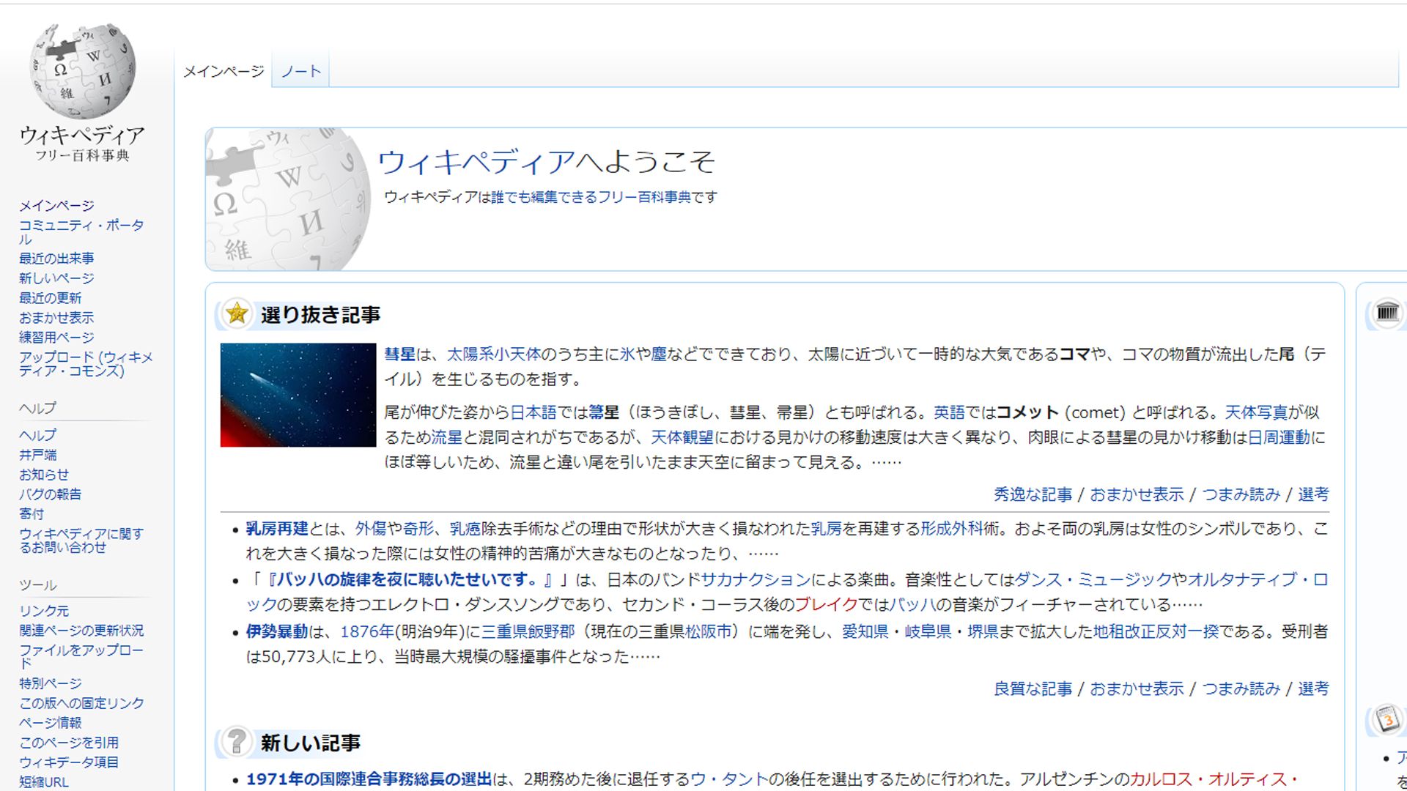Click 秀逸な記事 link
1407x791 pixels.
click(x=1033, y=494)
